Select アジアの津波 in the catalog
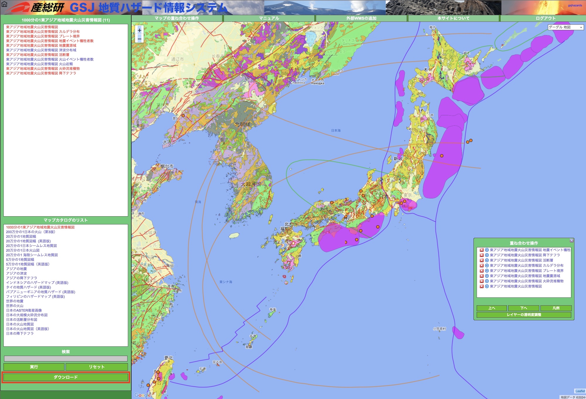The image size is (586, 399). 16,274
